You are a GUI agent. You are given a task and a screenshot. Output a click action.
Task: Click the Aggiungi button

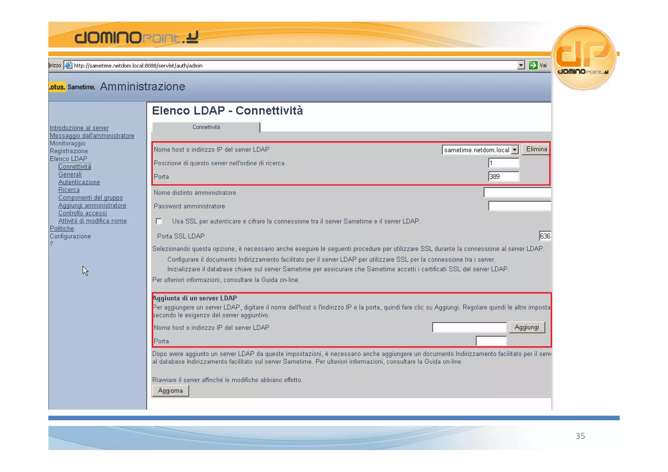[526, 327]
